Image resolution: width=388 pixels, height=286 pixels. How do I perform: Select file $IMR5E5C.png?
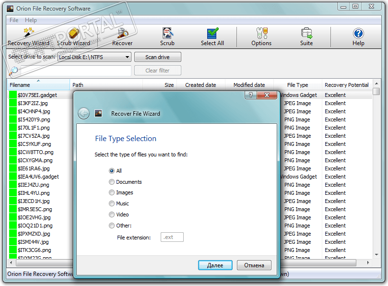pyautogui.click(x=35, y=209)
